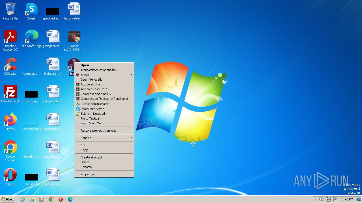Select the batteryadv document icon
362x203 pixels.
tap(53, 177)
